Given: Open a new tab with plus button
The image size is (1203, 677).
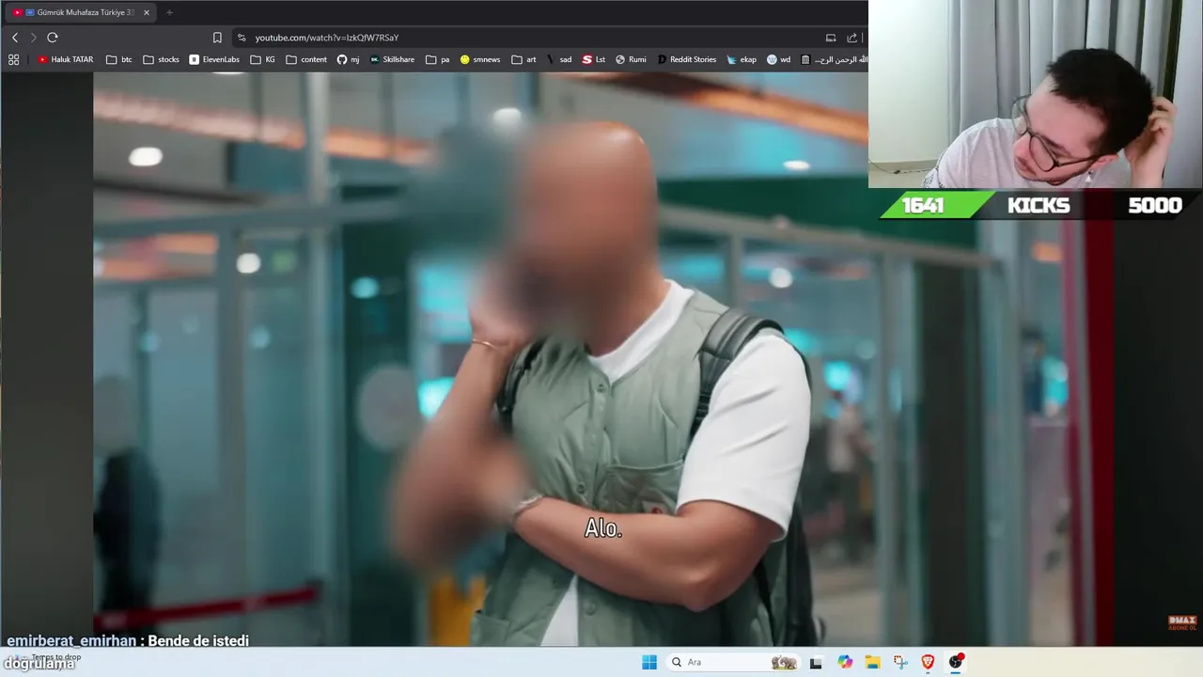Looking at the screenshot, I should pyautogui.click(x=169, y=12).
